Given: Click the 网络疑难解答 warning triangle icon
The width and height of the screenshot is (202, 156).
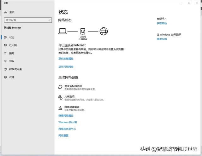Looking at the screenshot, I should point(60,108).
